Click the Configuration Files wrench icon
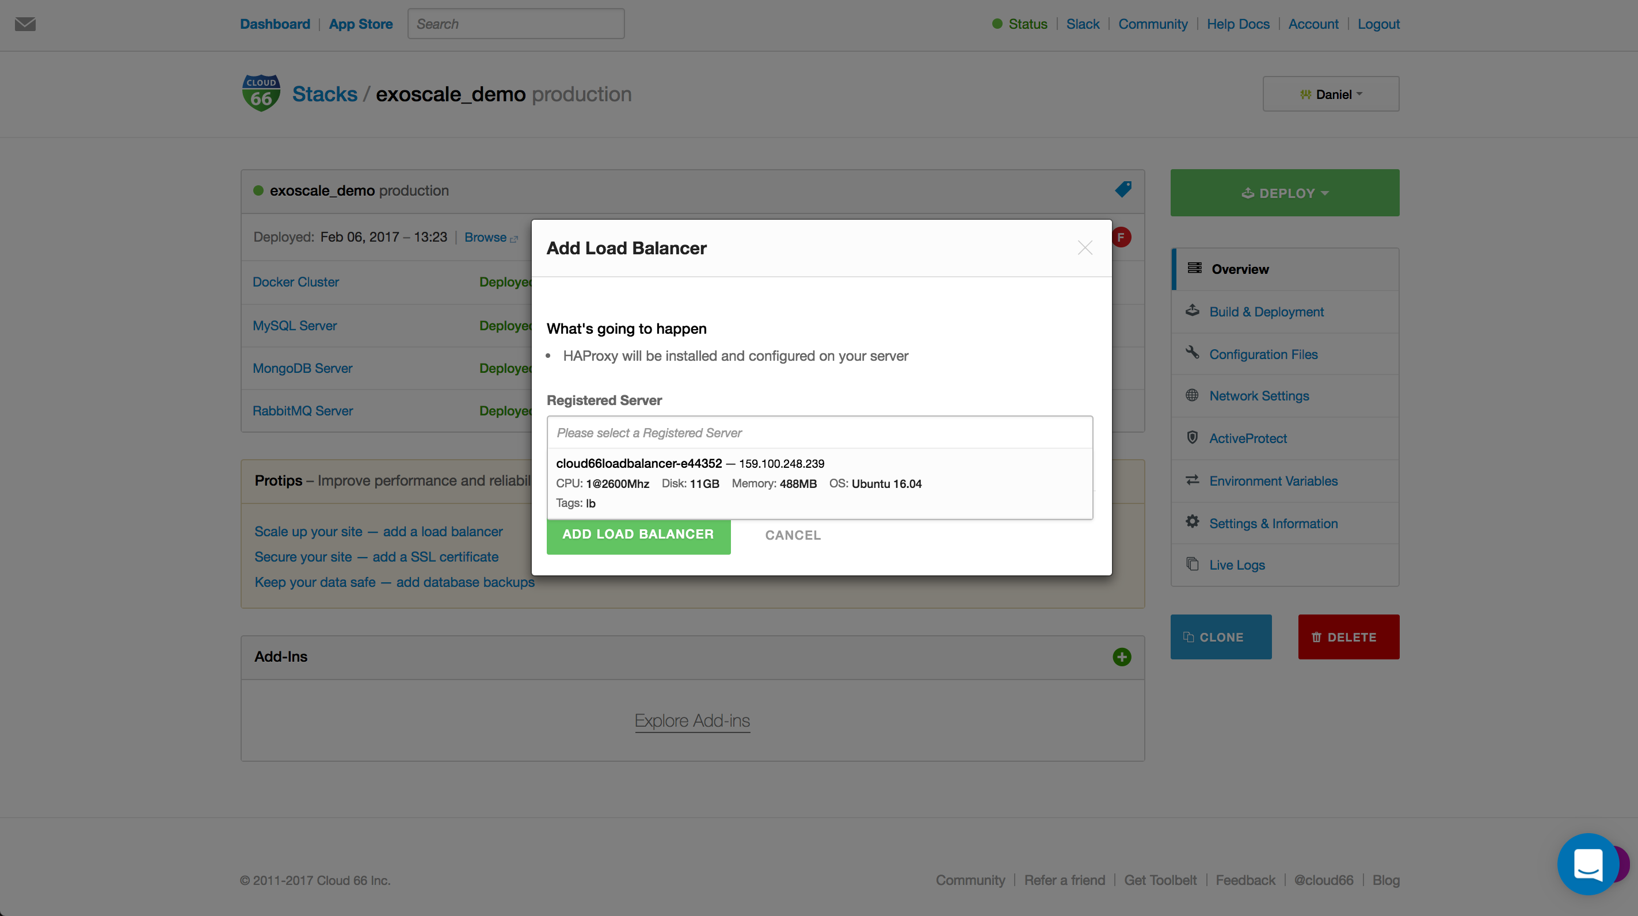Viewport: 1638px width, 916px height. click(1193, 353)
